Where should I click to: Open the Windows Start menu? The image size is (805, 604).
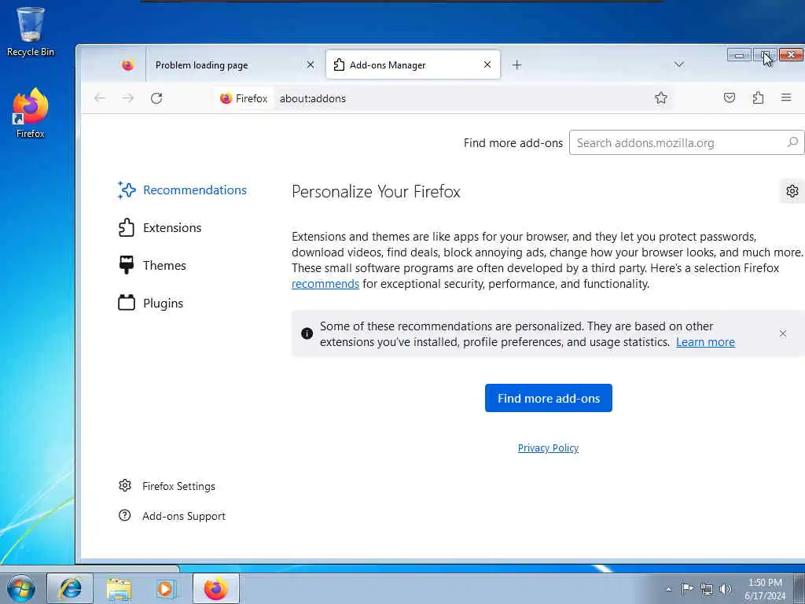(20, 588)
